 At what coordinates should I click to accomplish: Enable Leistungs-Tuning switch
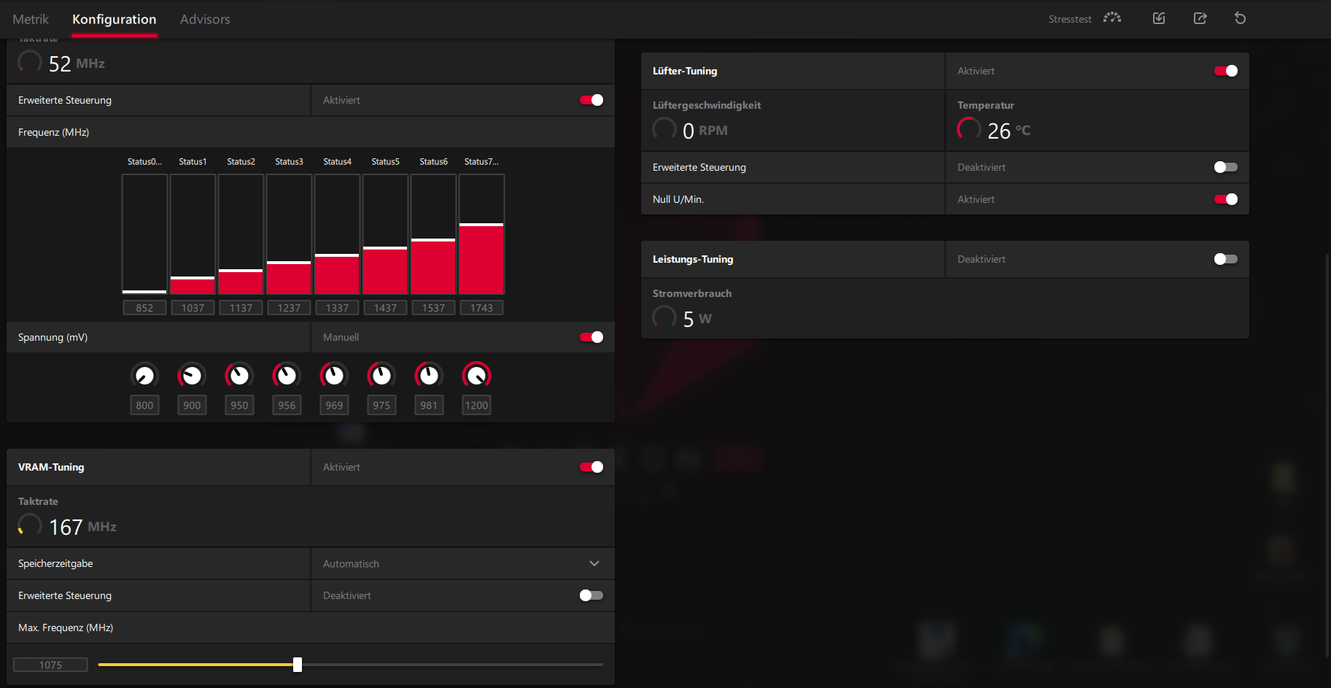pyautogui.click(x=1226, y=259)
